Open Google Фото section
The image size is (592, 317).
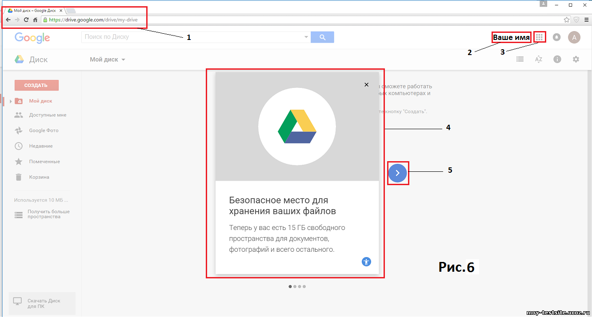pos(44,131)
